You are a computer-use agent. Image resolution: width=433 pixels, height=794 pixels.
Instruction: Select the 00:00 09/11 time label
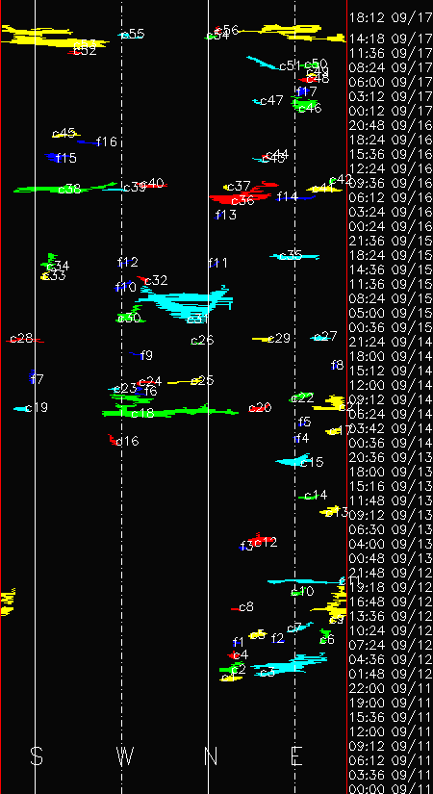point(391,789)
